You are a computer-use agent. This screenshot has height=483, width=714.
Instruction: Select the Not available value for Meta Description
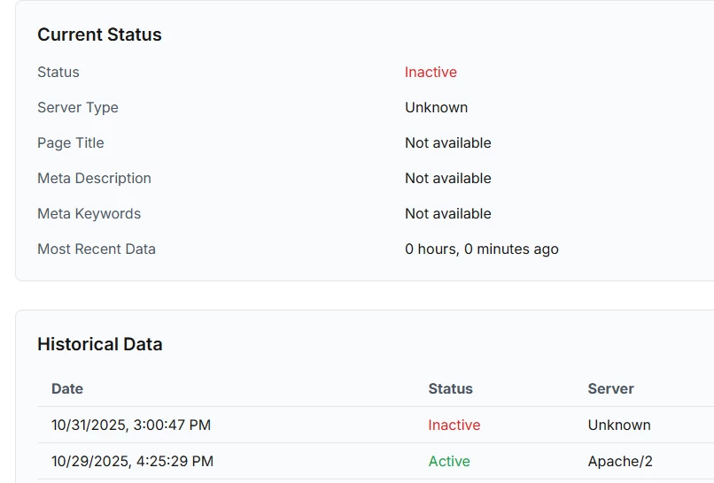[447, 179]
